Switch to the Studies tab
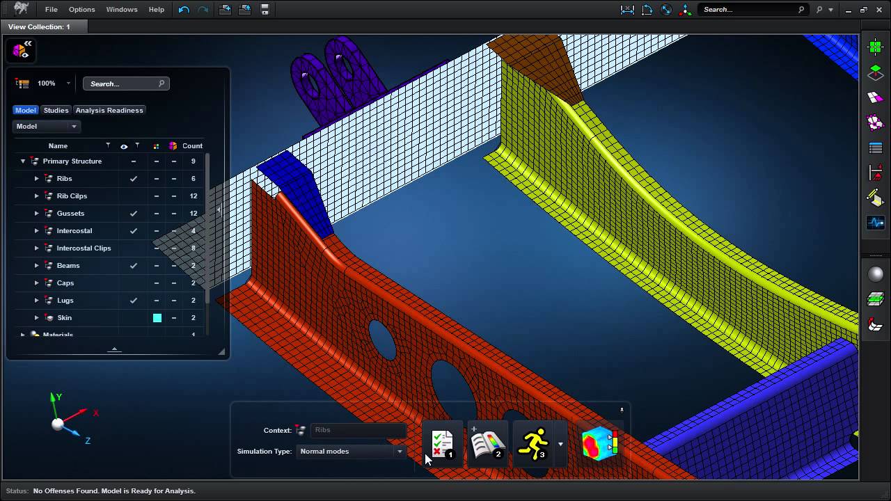Image resolution: width=891 pixels, height=501 pixels. click(x=56, y=110)
